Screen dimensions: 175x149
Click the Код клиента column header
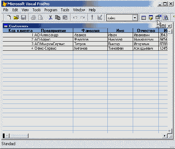pos(18,31)
